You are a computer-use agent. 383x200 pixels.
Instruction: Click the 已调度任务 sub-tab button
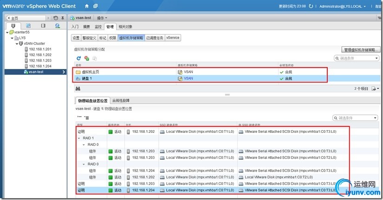155,38
